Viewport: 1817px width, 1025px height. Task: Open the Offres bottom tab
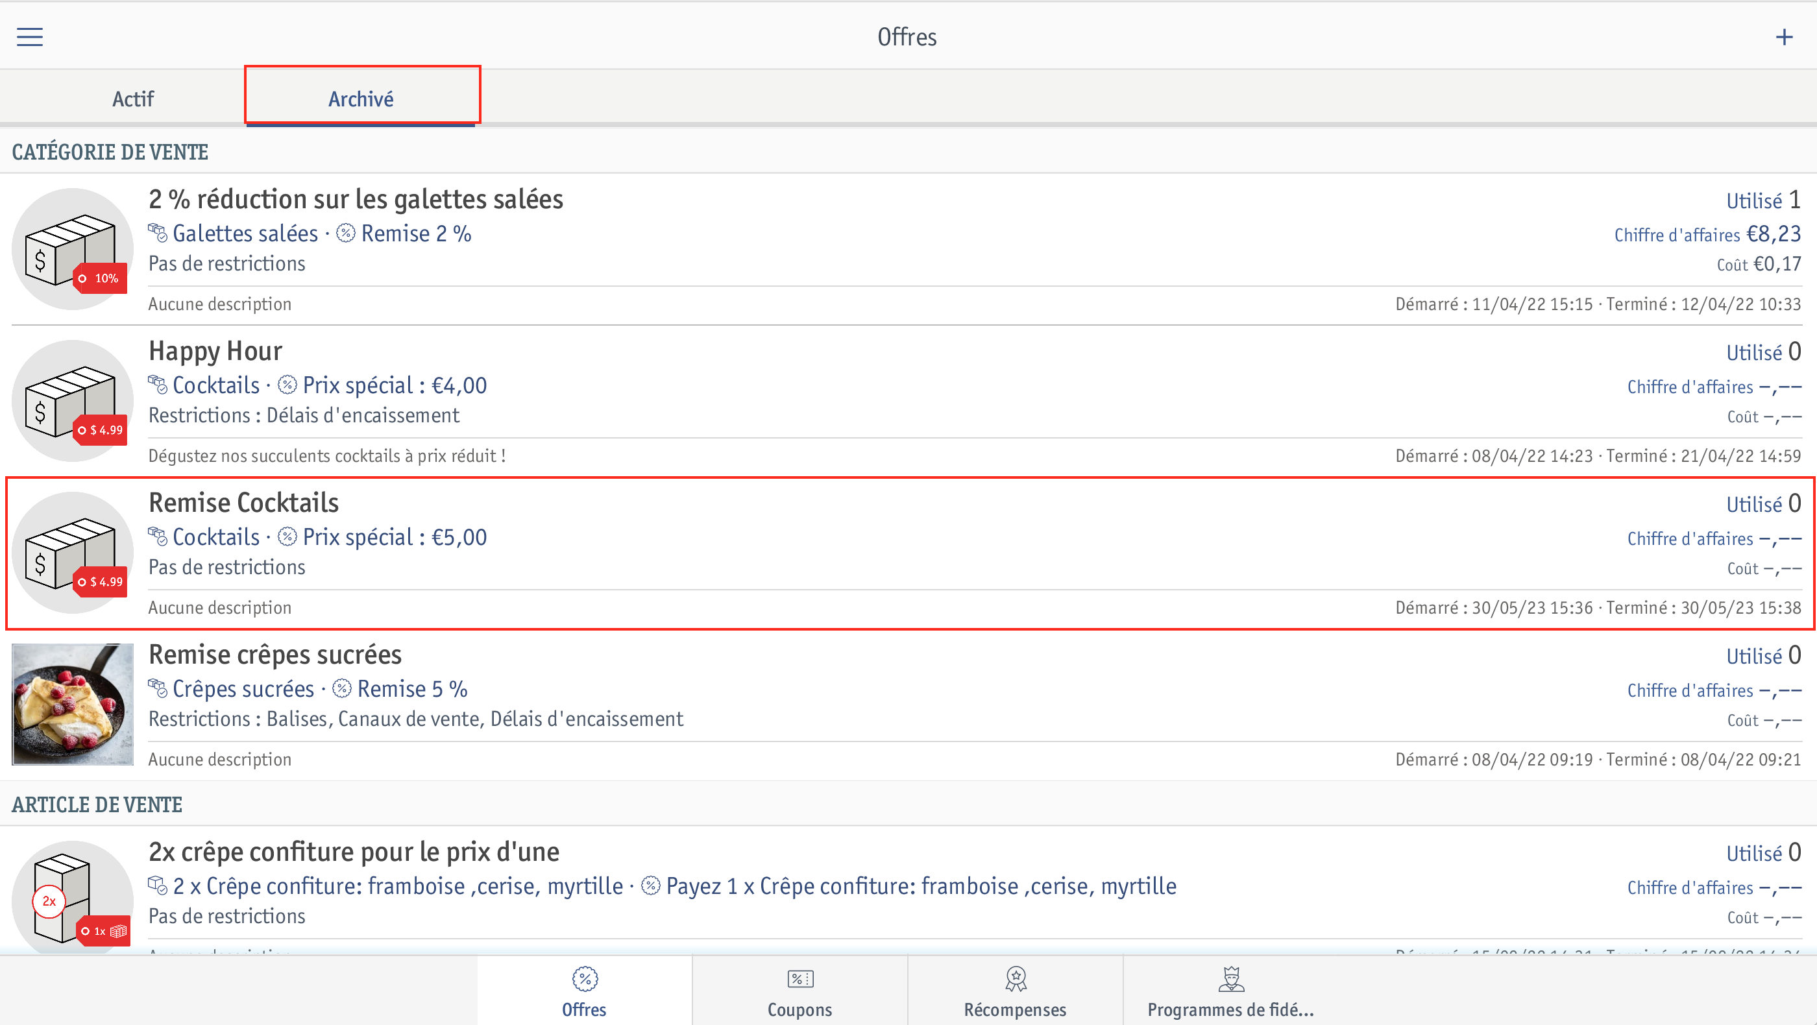584,991
